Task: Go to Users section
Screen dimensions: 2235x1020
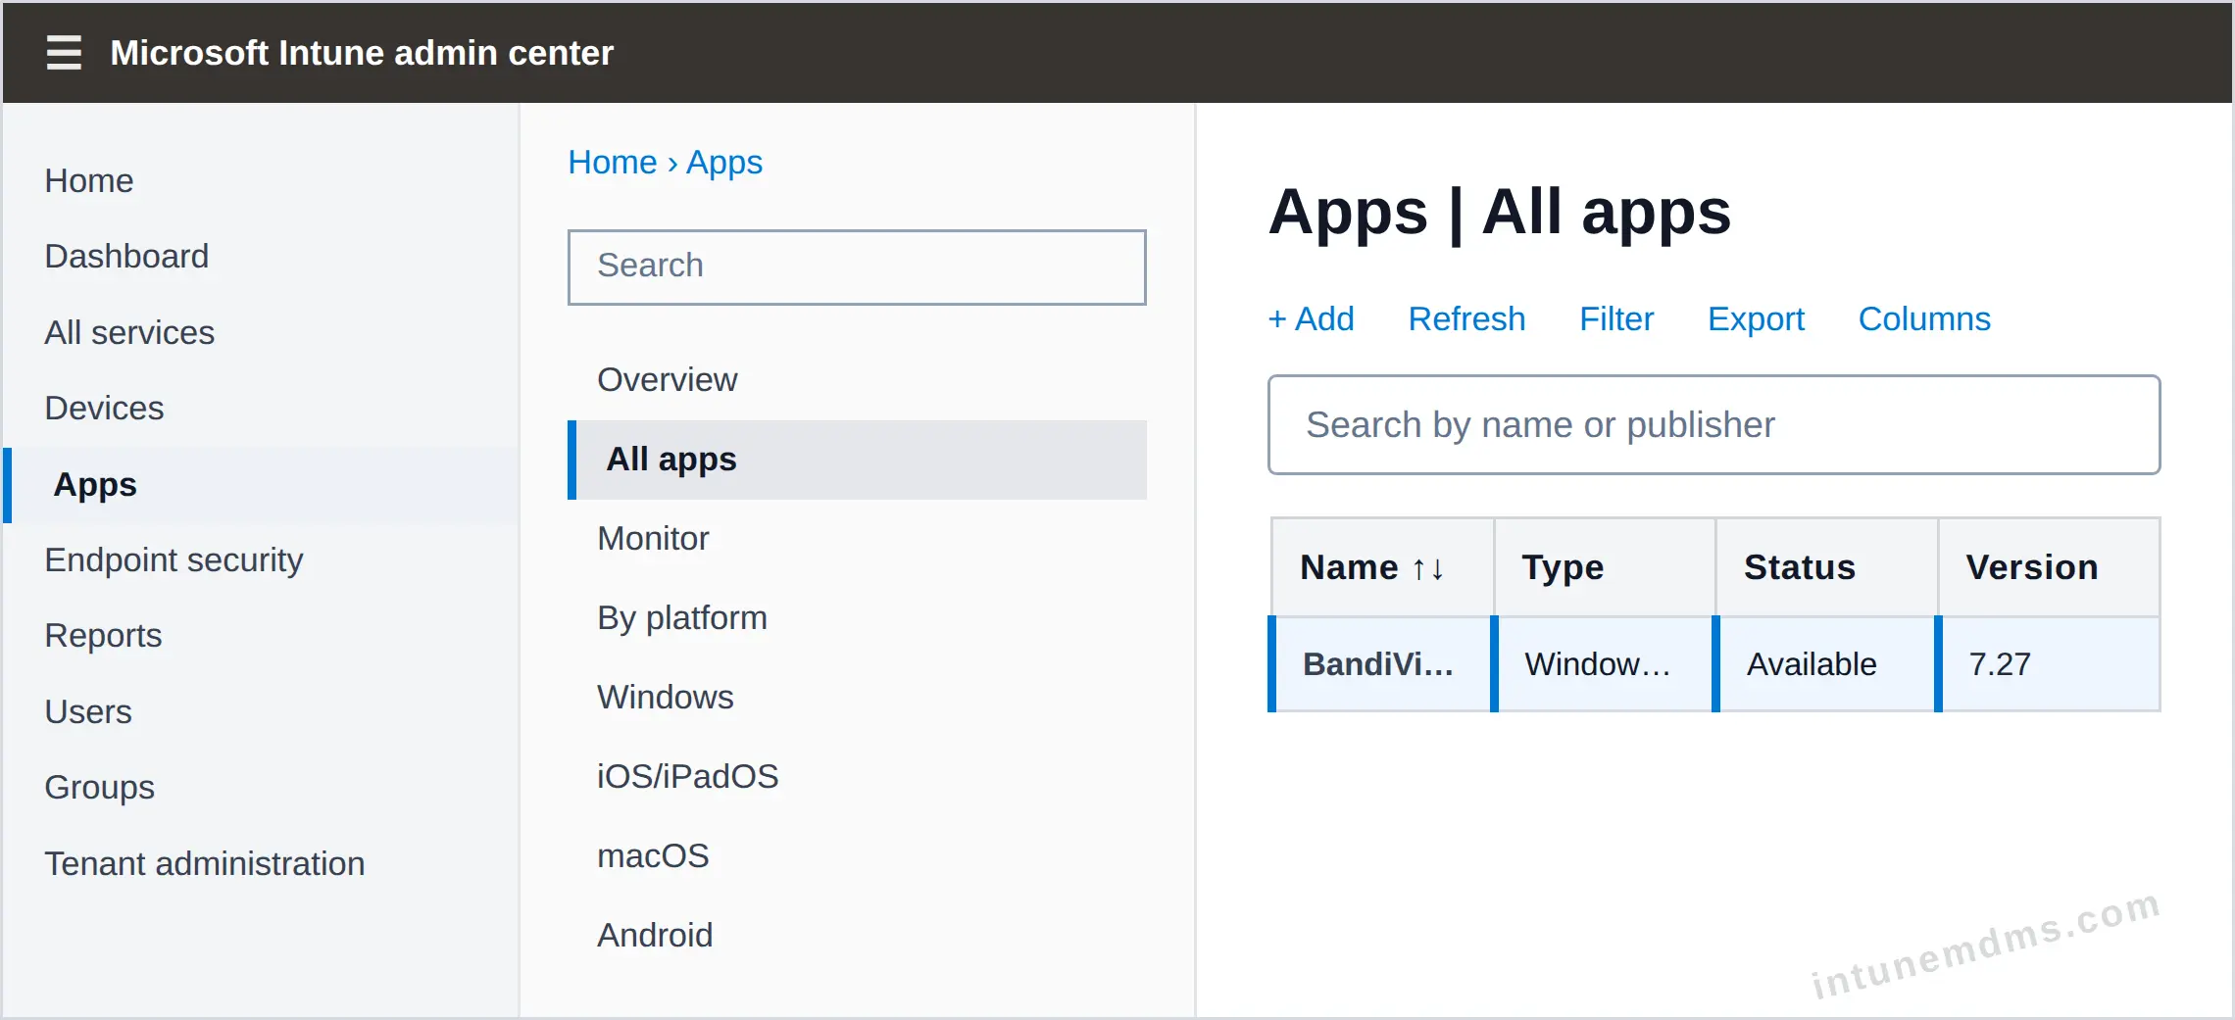Action: click(88, 711)
